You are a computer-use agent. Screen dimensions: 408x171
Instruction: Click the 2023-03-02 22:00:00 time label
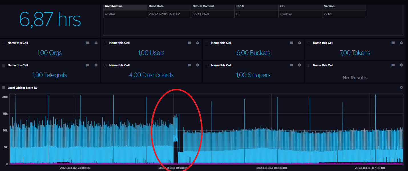coord(75,168)
